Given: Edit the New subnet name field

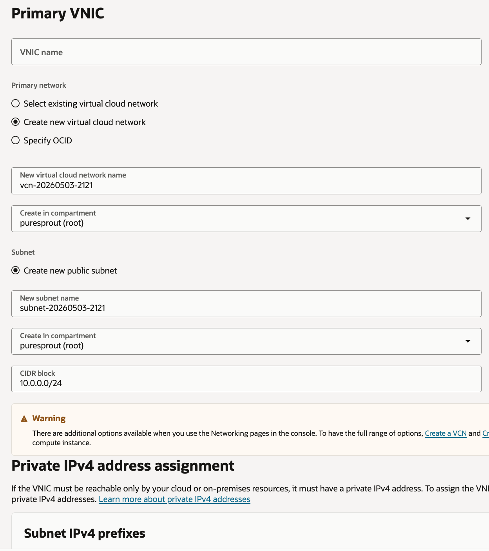Looking at the screenshot, I should 246,304.
